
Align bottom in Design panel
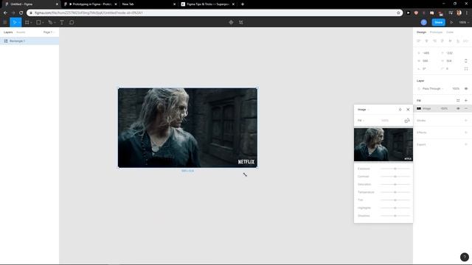(x=458, y=41)
